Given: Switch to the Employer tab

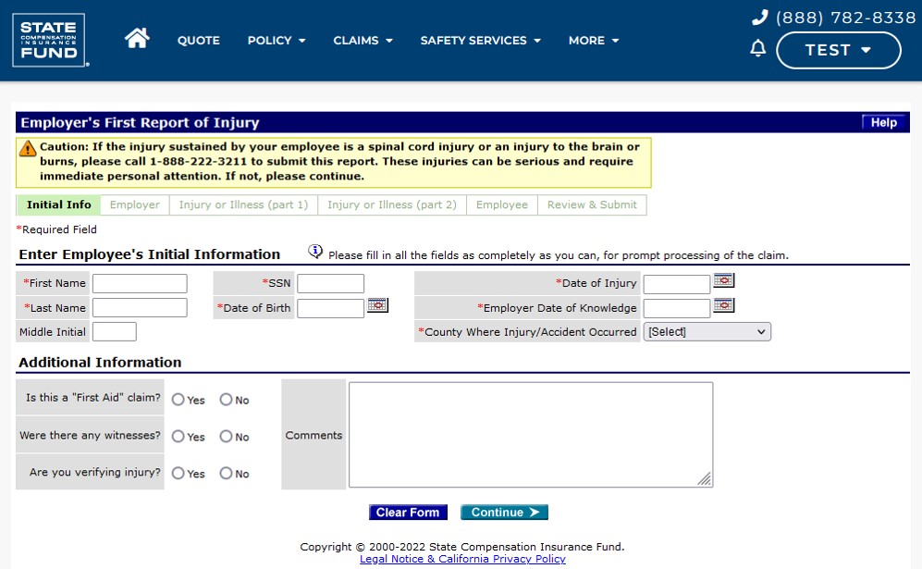Looking at the screenshot, I should point(135,204).
